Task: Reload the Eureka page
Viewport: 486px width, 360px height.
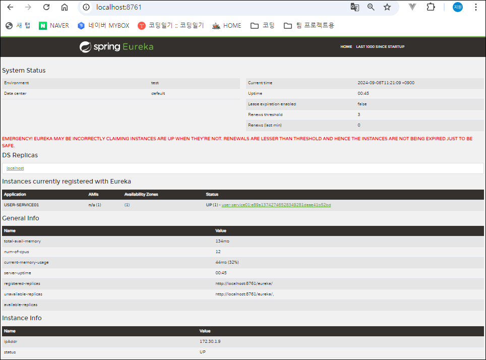Action: pos(46,7)
